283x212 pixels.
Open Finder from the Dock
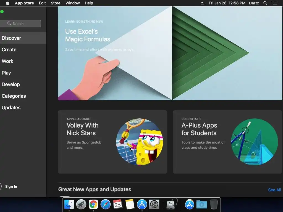point(69,205)
